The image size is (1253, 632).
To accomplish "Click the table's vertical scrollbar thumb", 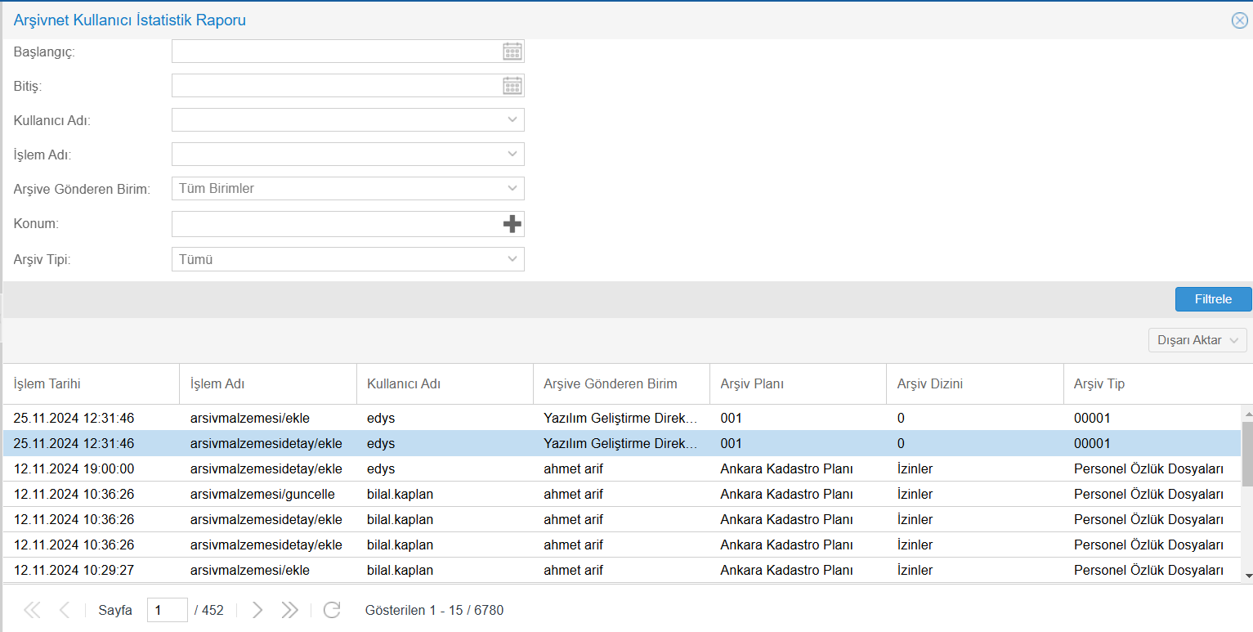I will click(x=1246, y=454).
